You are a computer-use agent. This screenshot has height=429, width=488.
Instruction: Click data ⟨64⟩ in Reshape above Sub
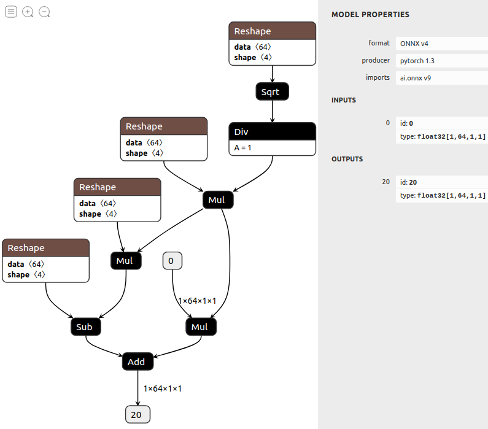click(x=26, y=264)
